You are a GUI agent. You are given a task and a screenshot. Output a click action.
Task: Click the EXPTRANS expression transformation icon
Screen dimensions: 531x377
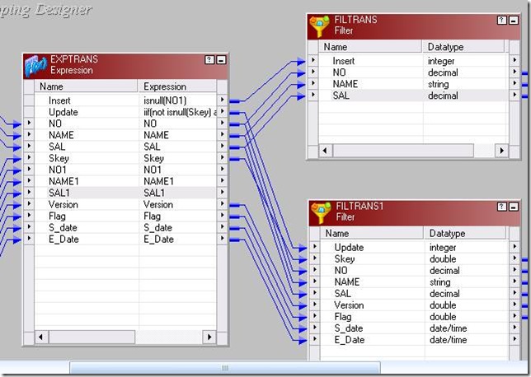[35, 66]
